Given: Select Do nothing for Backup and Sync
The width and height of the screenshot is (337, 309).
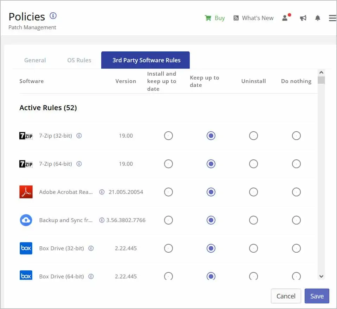Looking at the screenshot, I should pyautogui.click(x=296, y=220).
